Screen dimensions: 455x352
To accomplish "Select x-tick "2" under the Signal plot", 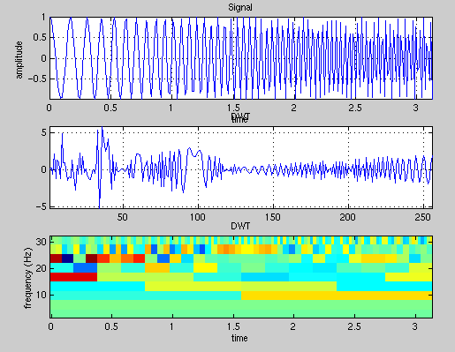I will tap(293, 108).
